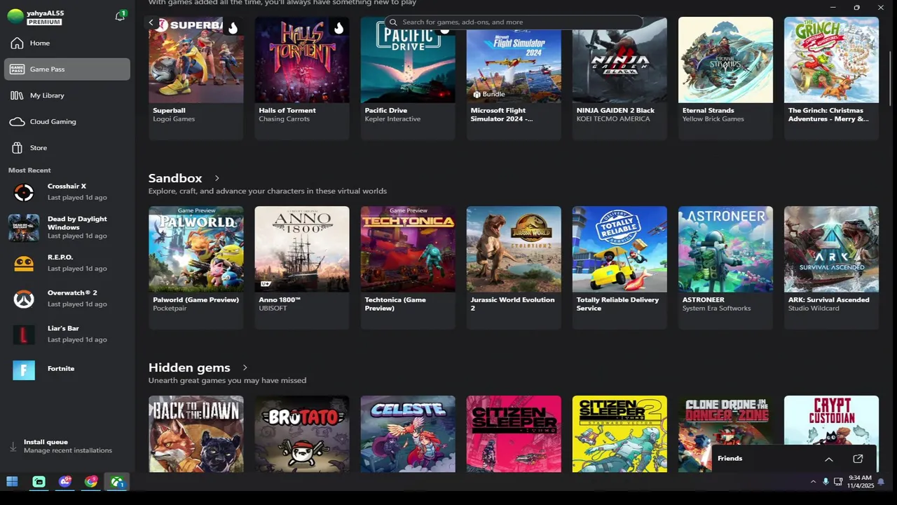The image size is (897, 505).
Task: Click the purple taskbar app icon
Action: [65, 482]
